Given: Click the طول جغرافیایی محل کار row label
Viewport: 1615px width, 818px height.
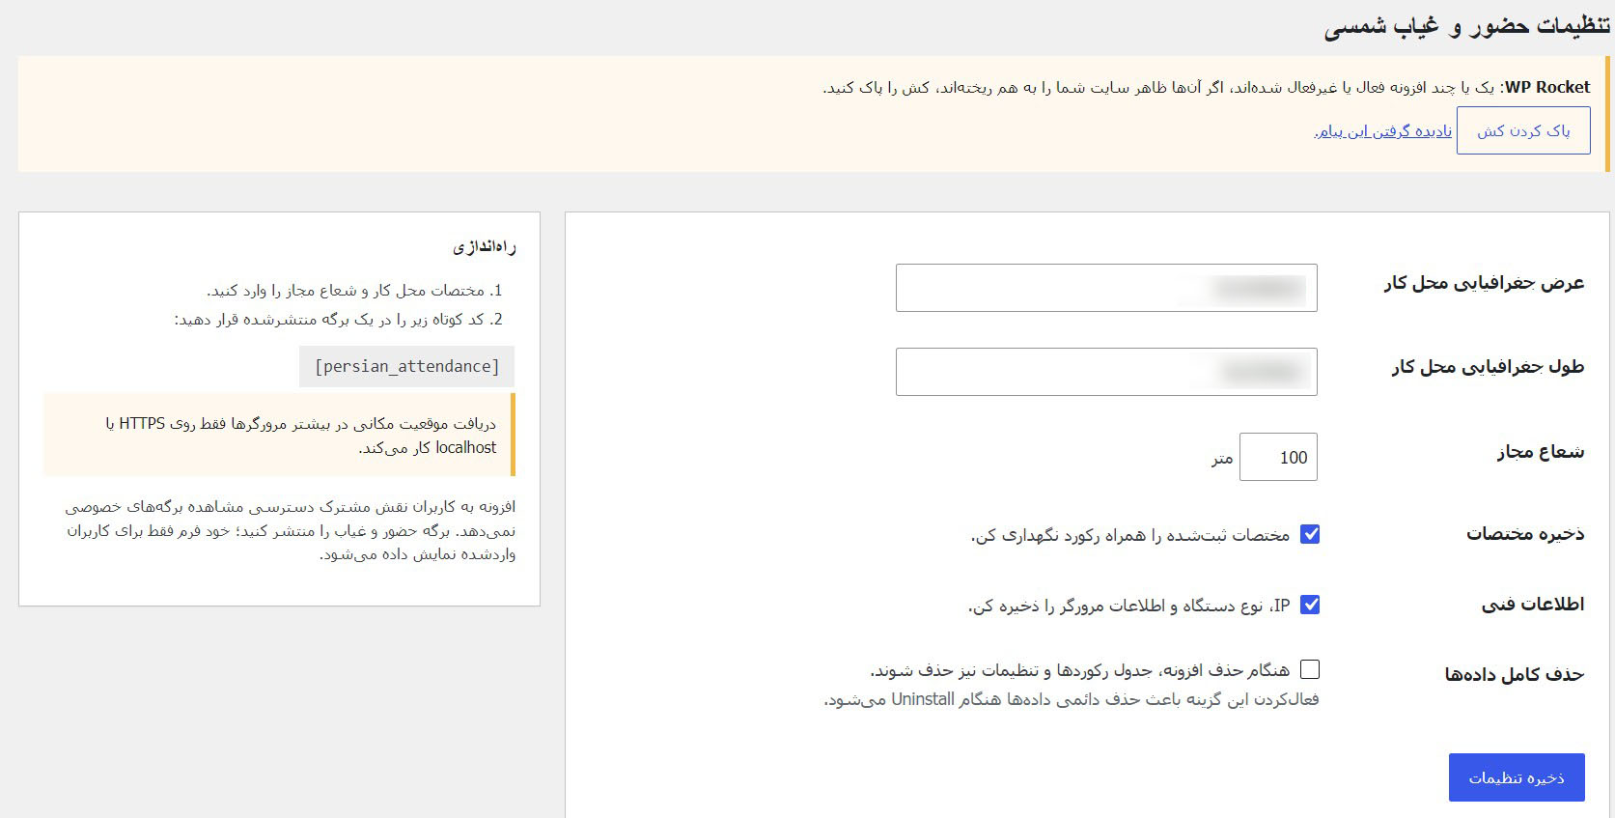Looking at the screenshot, I should (1488, 367).
